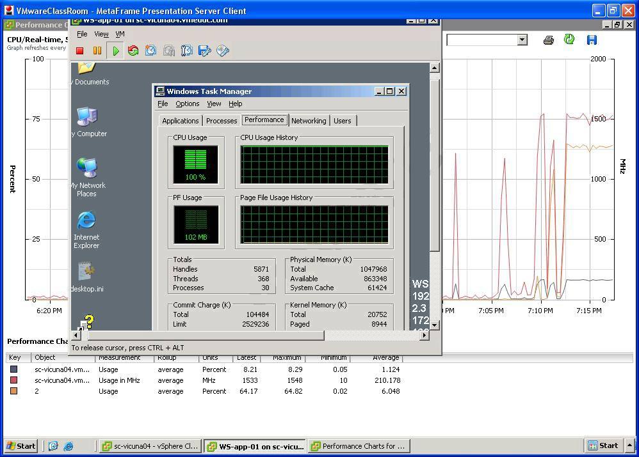Open Task Manager File menu
The height and width of the screenshot is (457, 639).
163,104
